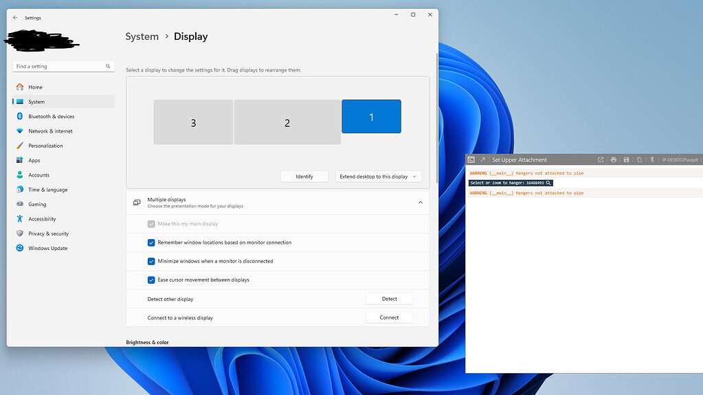Select display 2 in arrangement
This screenshot has height=395, width=703.
pos(287,122)
